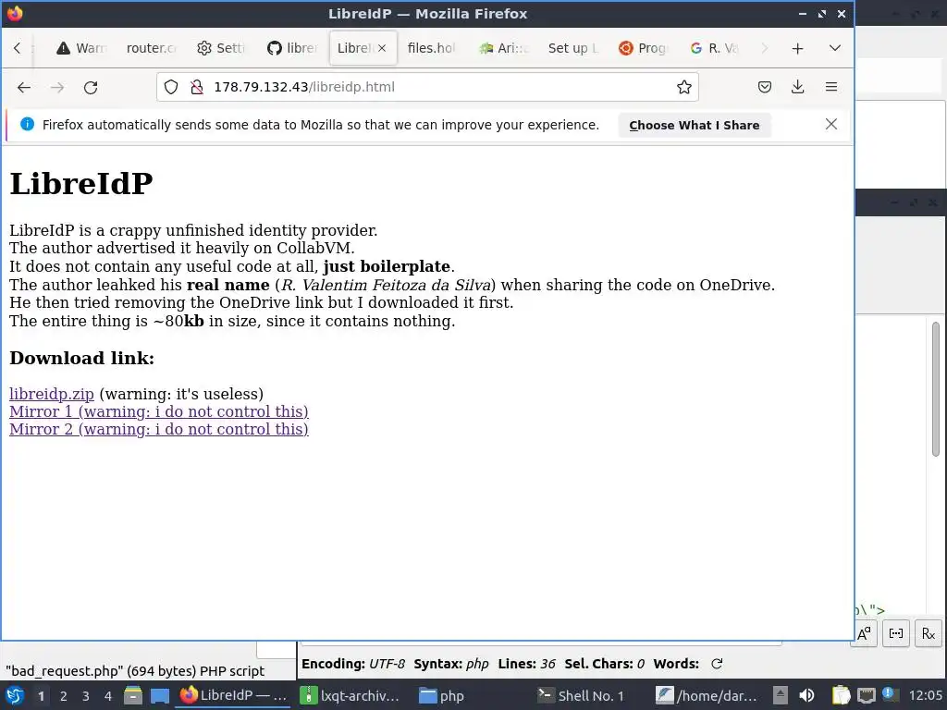Open the tracking protection shield panel
Image resolution: width=947 pixels, height=710 pixels.
(171, 87)
